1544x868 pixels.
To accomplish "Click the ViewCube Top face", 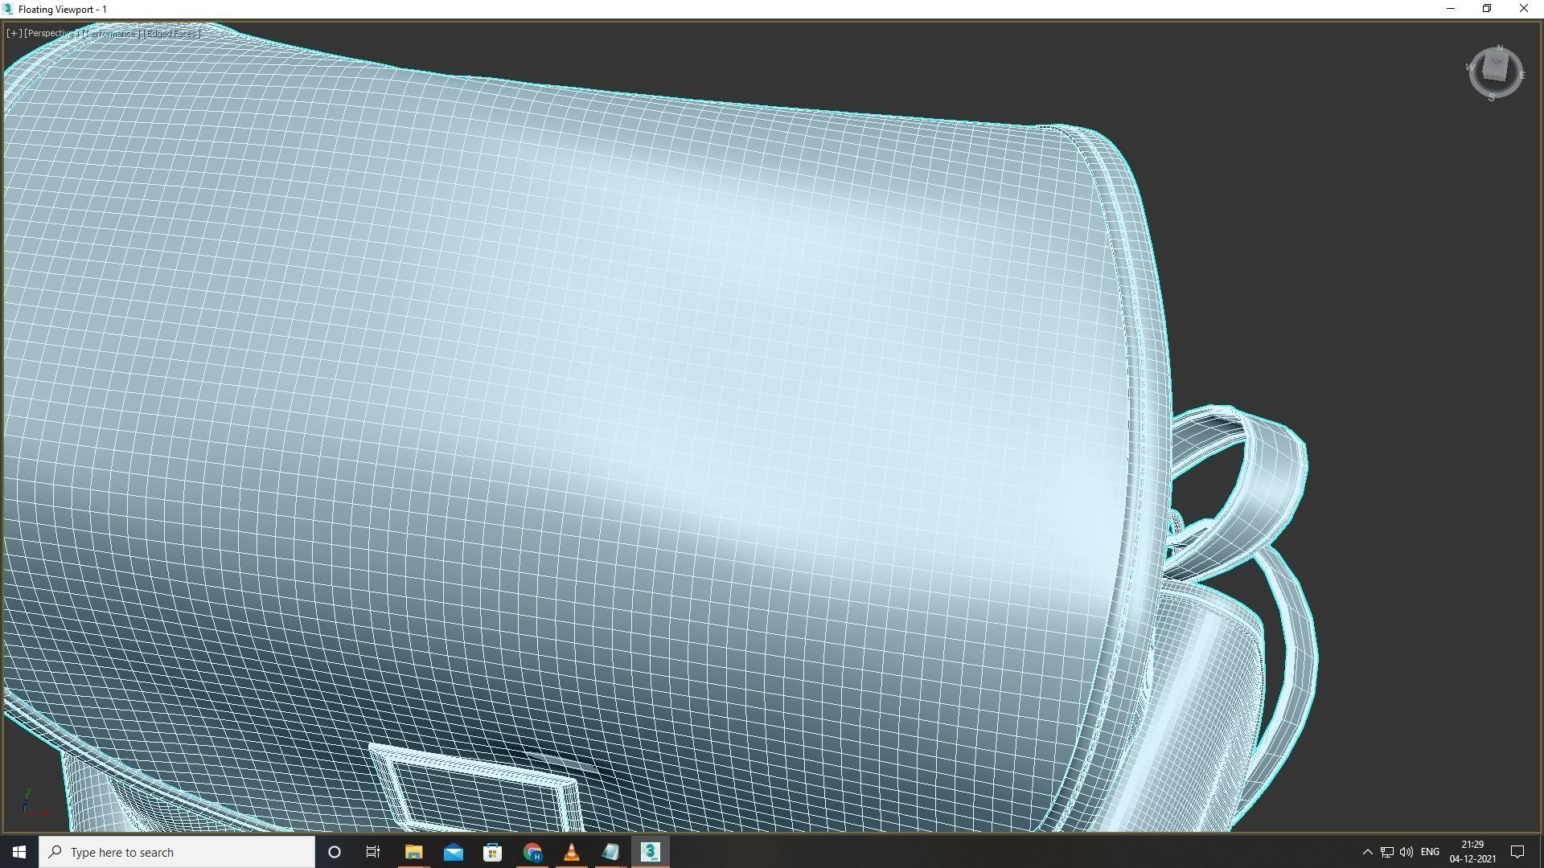I will coord(1496,63).
